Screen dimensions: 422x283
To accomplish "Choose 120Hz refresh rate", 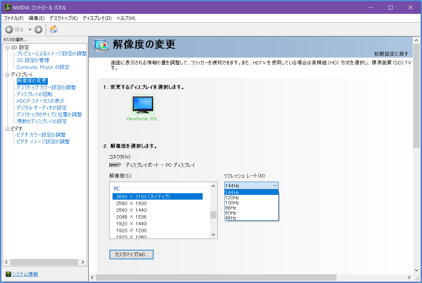I will click(x=251, y=198).
